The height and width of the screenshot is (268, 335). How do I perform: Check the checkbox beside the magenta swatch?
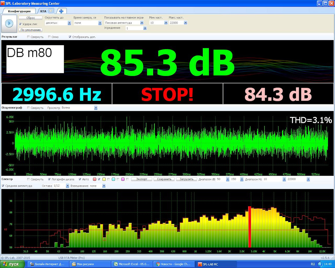[x=127, y=179]
